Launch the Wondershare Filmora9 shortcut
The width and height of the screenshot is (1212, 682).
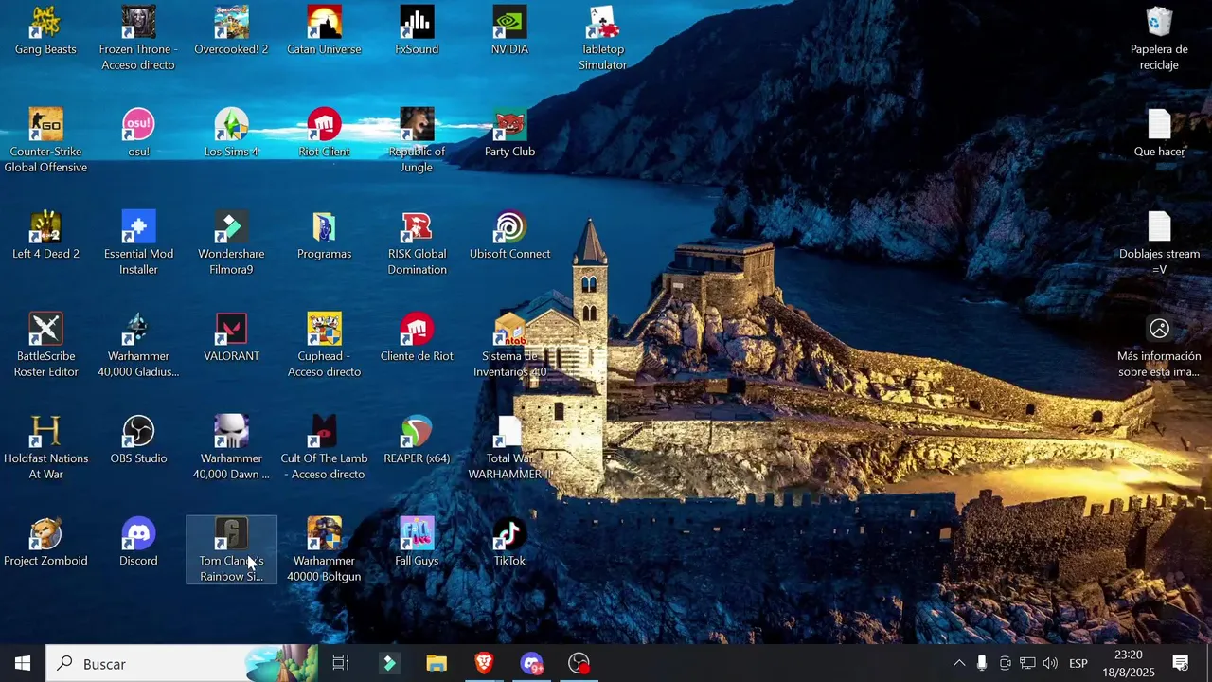231,243
